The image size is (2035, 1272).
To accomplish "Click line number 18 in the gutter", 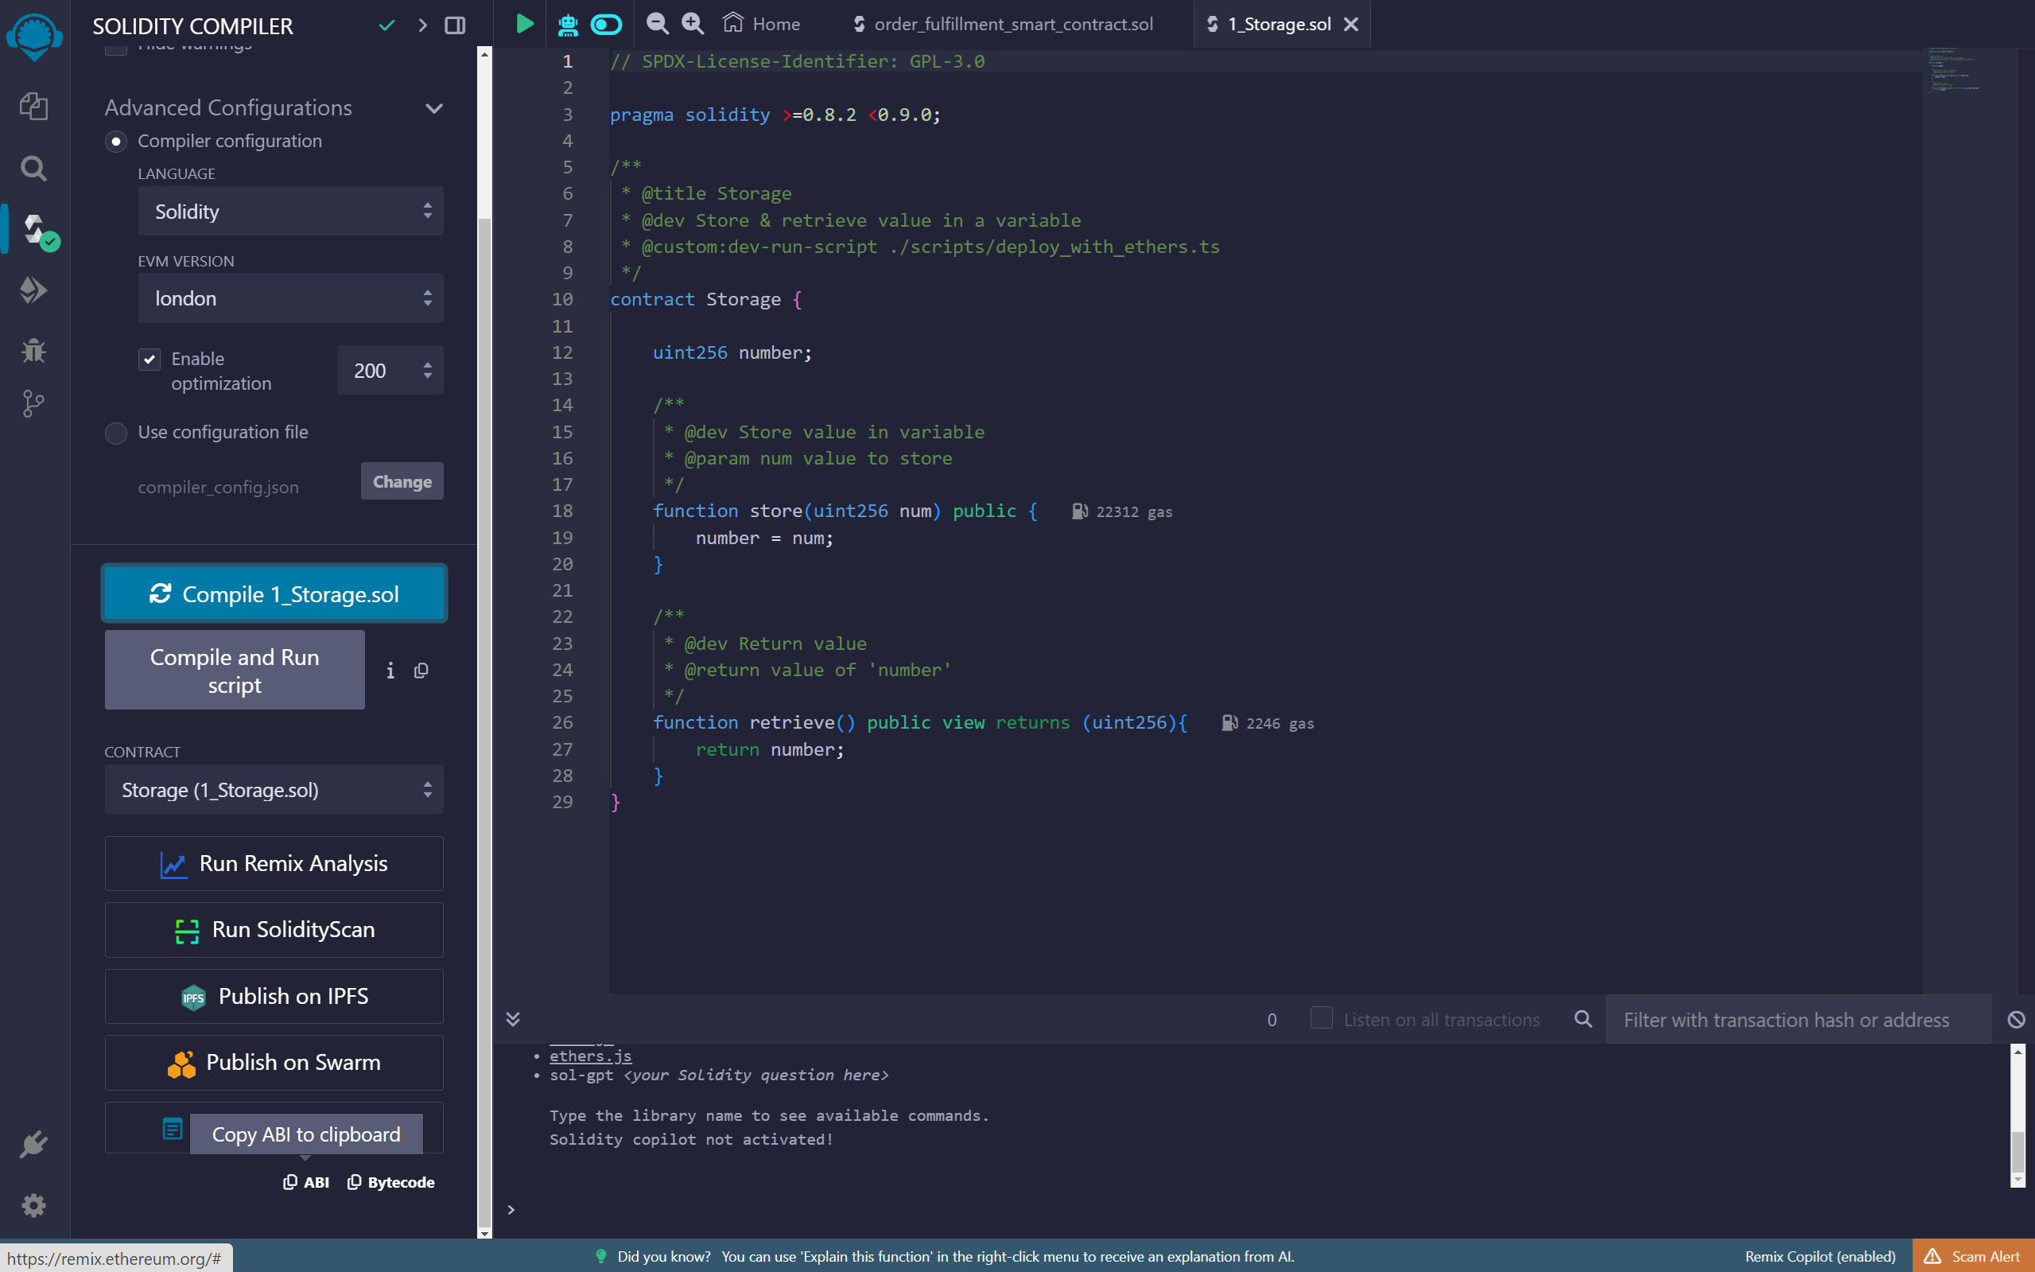I will tap(562, 511).
